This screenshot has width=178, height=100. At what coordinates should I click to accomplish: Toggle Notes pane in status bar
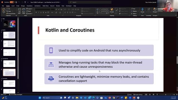[x=130, y=94]
